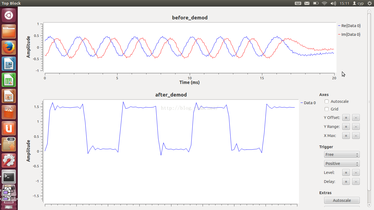The image size is (374, 210).
Task: Click the after_demod plot title
Action: (171, 95)
